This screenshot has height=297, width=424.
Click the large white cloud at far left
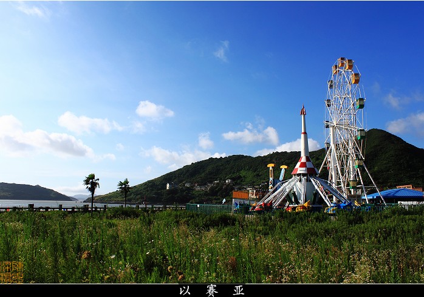coord(43,141)
